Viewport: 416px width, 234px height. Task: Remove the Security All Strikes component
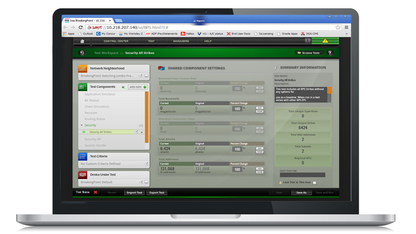(142, 132)
